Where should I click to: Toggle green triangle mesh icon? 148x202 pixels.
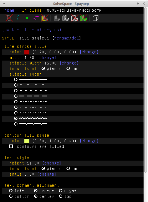tap(83, 18)
